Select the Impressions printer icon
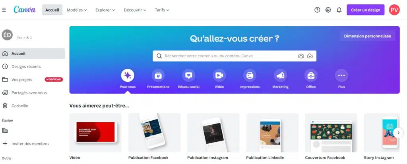The height and width of the screenshot is (164, 407). 250,75
